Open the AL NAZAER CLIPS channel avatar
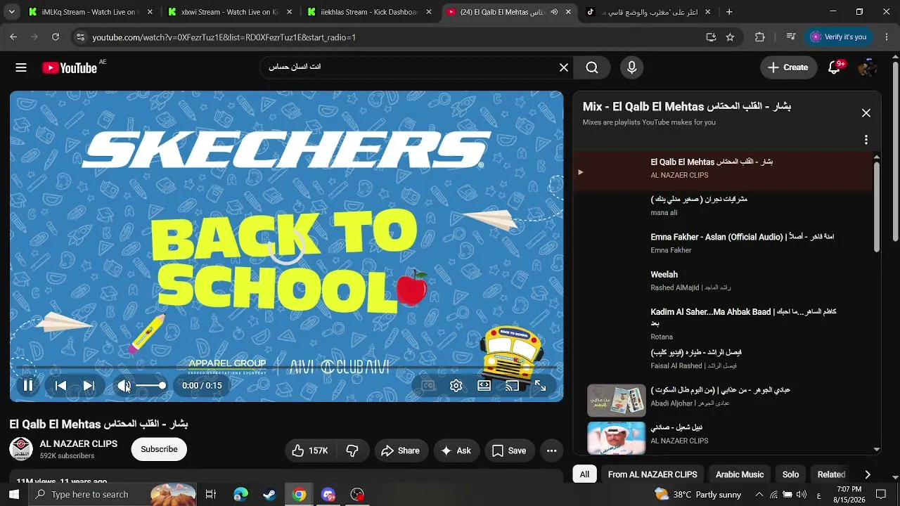The height and width of the screenshot is (506, 900). (x=21, y=449)
